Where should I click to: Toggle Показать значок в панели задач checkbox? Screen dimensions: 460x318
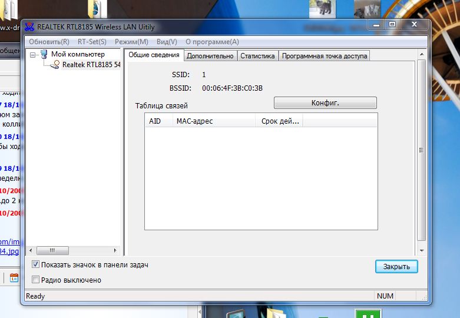point(35,264)
